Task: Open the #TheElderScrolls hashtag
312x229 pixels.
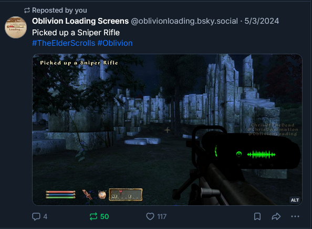Action: (64, 43)
